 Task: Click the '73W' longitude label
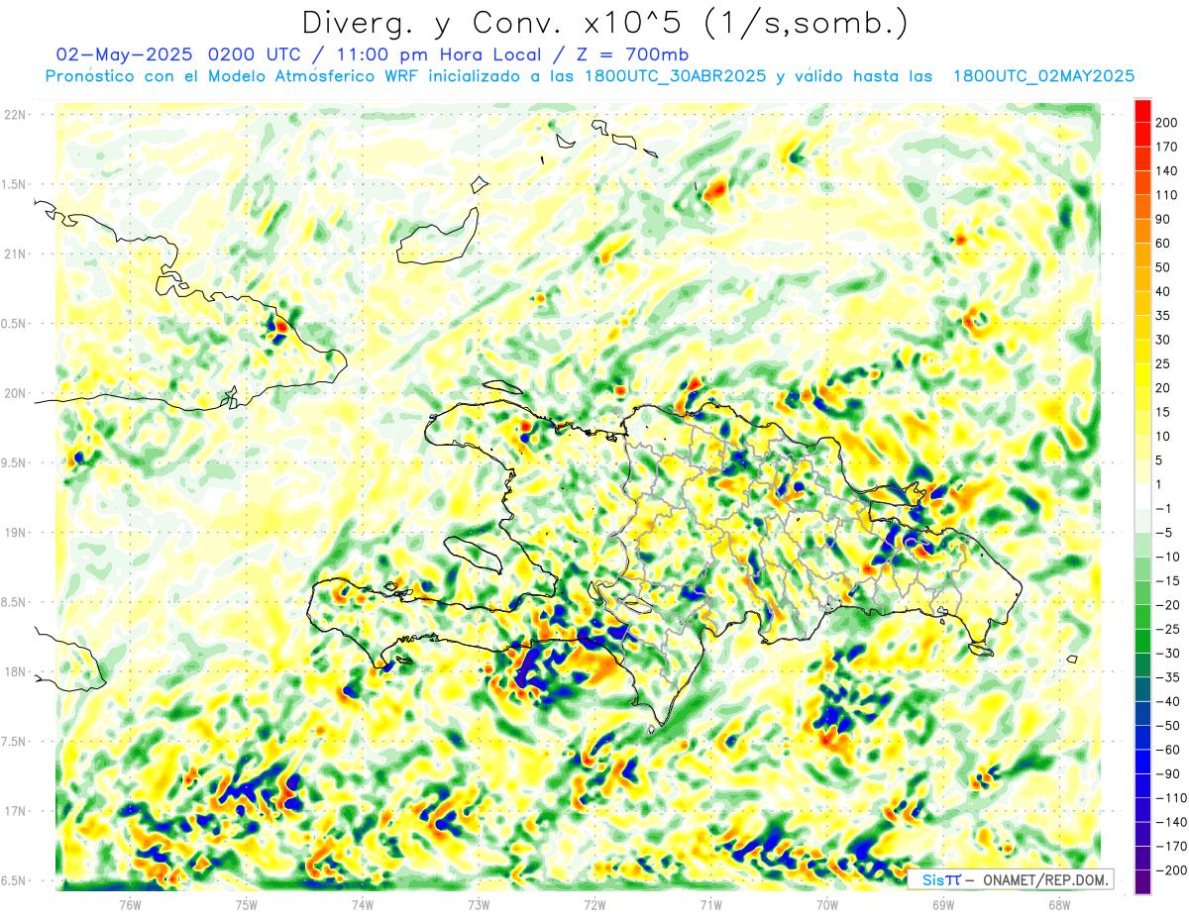[479, 905]
